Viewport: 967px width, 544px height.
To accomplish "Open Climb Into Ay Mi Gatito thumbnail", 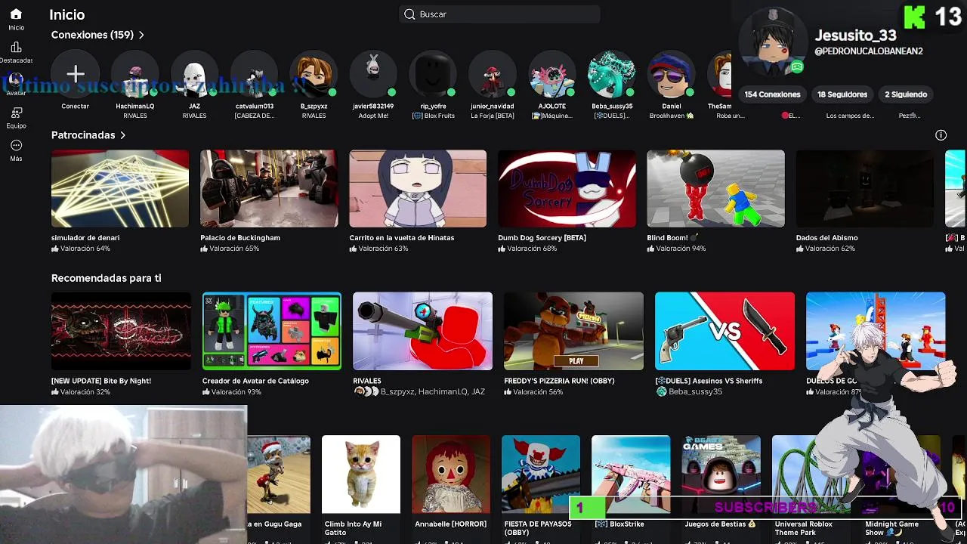I will pyautogui.click(x=361, y=474).
